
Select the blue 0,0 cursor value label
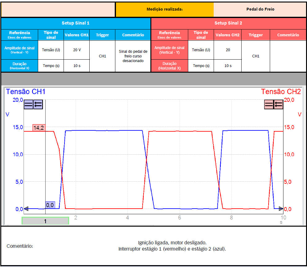click(50, 205)
